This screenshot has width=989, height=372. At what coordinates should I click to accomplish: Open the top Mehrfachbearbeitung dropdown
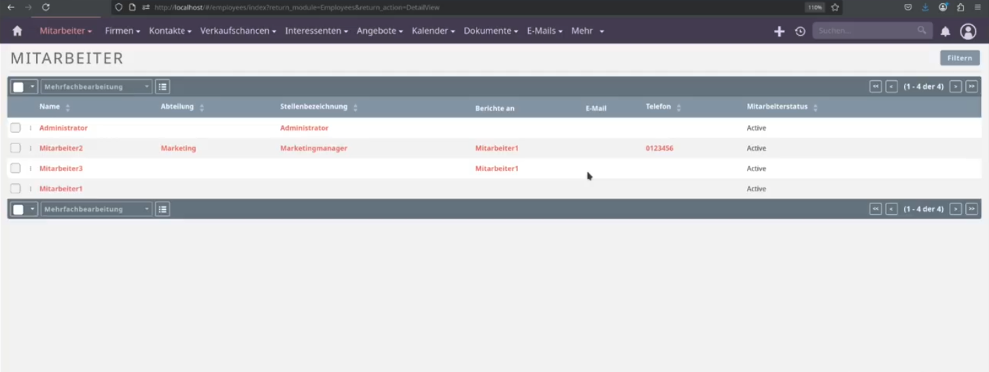tap(96, 87)
